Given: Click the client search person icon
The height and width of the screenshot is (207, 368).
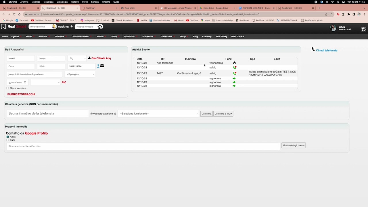Looking at the screenshot, I should click(x=54, y=26).
